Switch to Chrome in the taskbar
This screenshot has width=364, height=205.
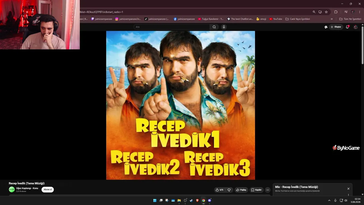(x=203, y=200)
